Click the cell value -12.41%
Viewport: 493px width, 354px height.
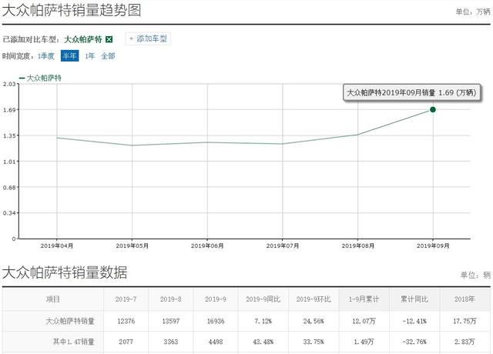(414, 321)
